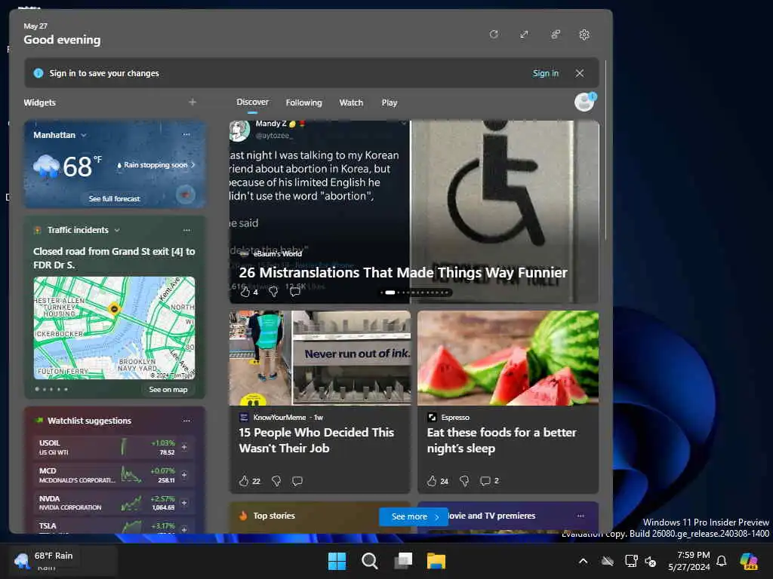Comment on the Mistranslations article
Image resolution: width=773 pixels, height=579 pixels.
pyautogui.click(x=295, y=292)
